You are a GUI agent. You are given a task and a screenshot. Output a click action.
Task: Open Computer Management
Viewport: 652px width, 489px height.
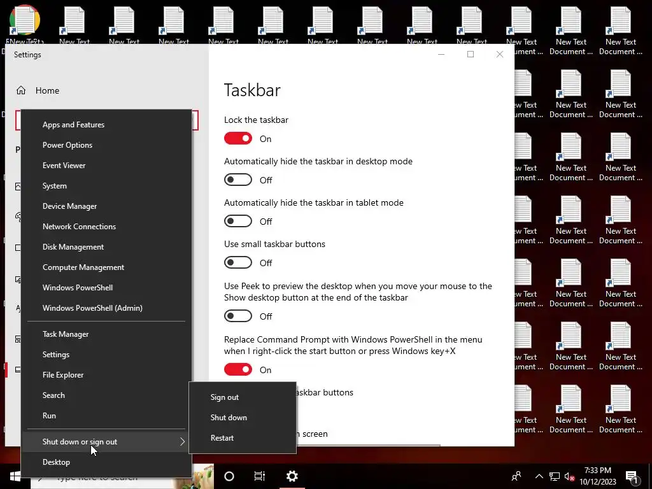click(106, 267)
